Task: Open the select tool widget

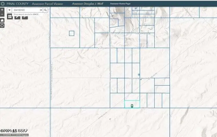Action: click(x=25, y=17)
